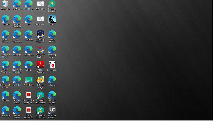Select the ReBoot.bat batch file
Screen dimensions: 218x124
point(40,4)
